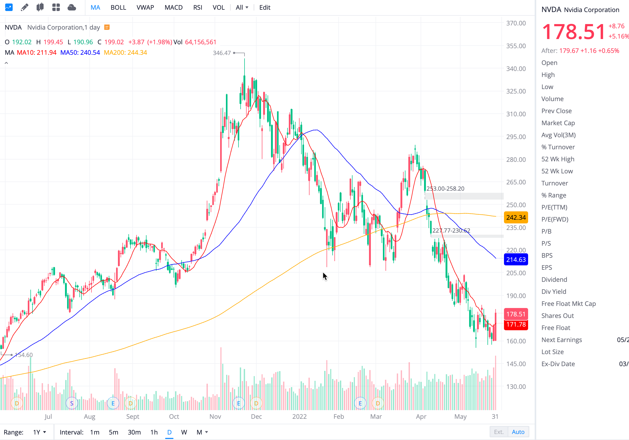Toggle the VOL indicator

pos(219,7)
